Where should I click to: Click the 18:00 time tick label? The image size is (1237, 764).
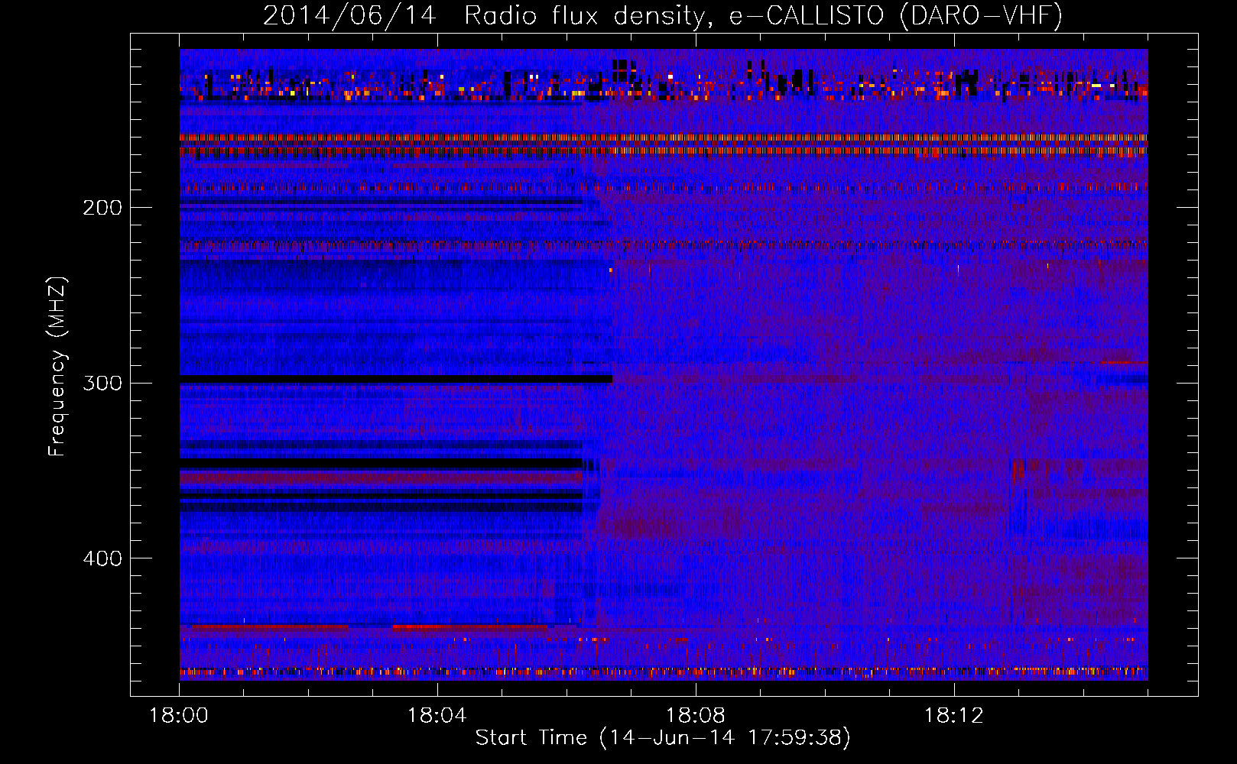point(179,716)
